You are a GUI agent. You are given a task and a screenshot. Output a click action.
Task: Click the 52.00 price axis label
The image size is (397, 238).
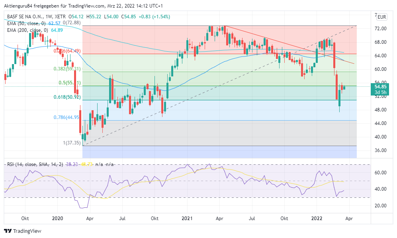pyautogui.click(x=381, y=96)
